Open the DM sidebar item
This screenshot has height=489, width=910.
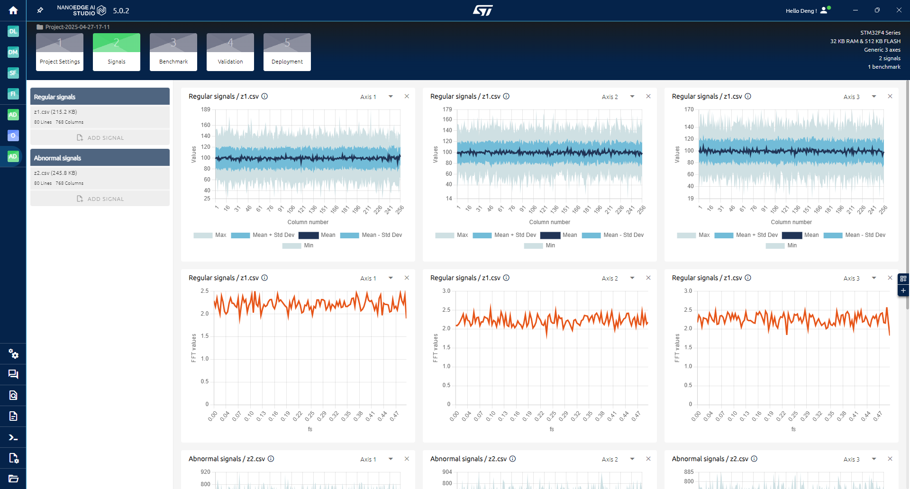13,52
